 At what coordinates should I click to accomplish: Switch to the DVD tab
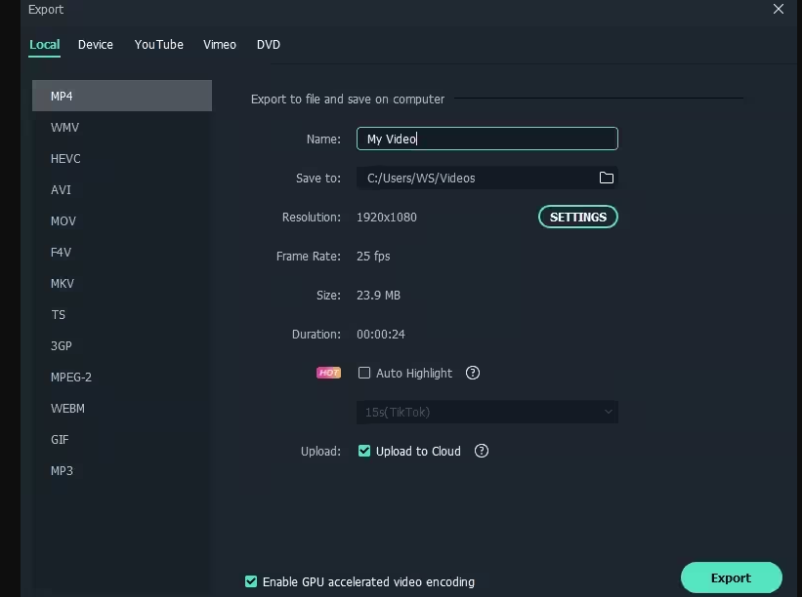[268, 45]
